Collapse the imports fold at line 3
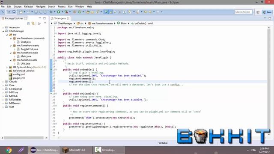274x154 pixels. pos(56,33)
